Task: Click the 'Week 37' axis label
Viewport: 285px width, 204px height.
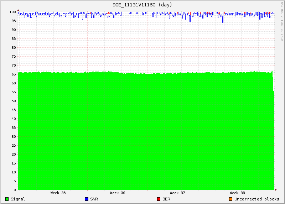Action: pos(177,193)
